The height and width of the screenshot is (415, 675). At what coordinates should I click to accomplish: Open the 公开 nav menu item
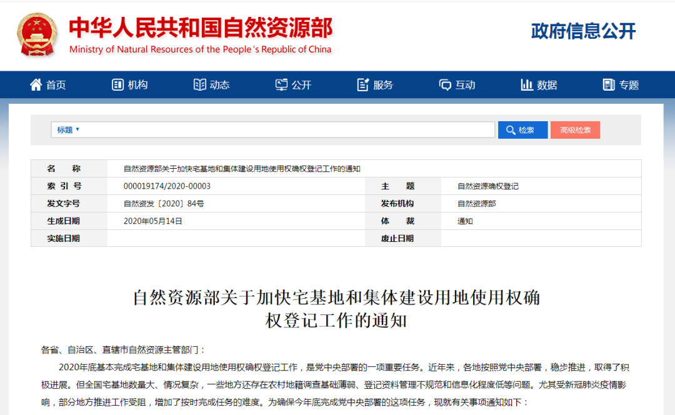pos(294,85)
